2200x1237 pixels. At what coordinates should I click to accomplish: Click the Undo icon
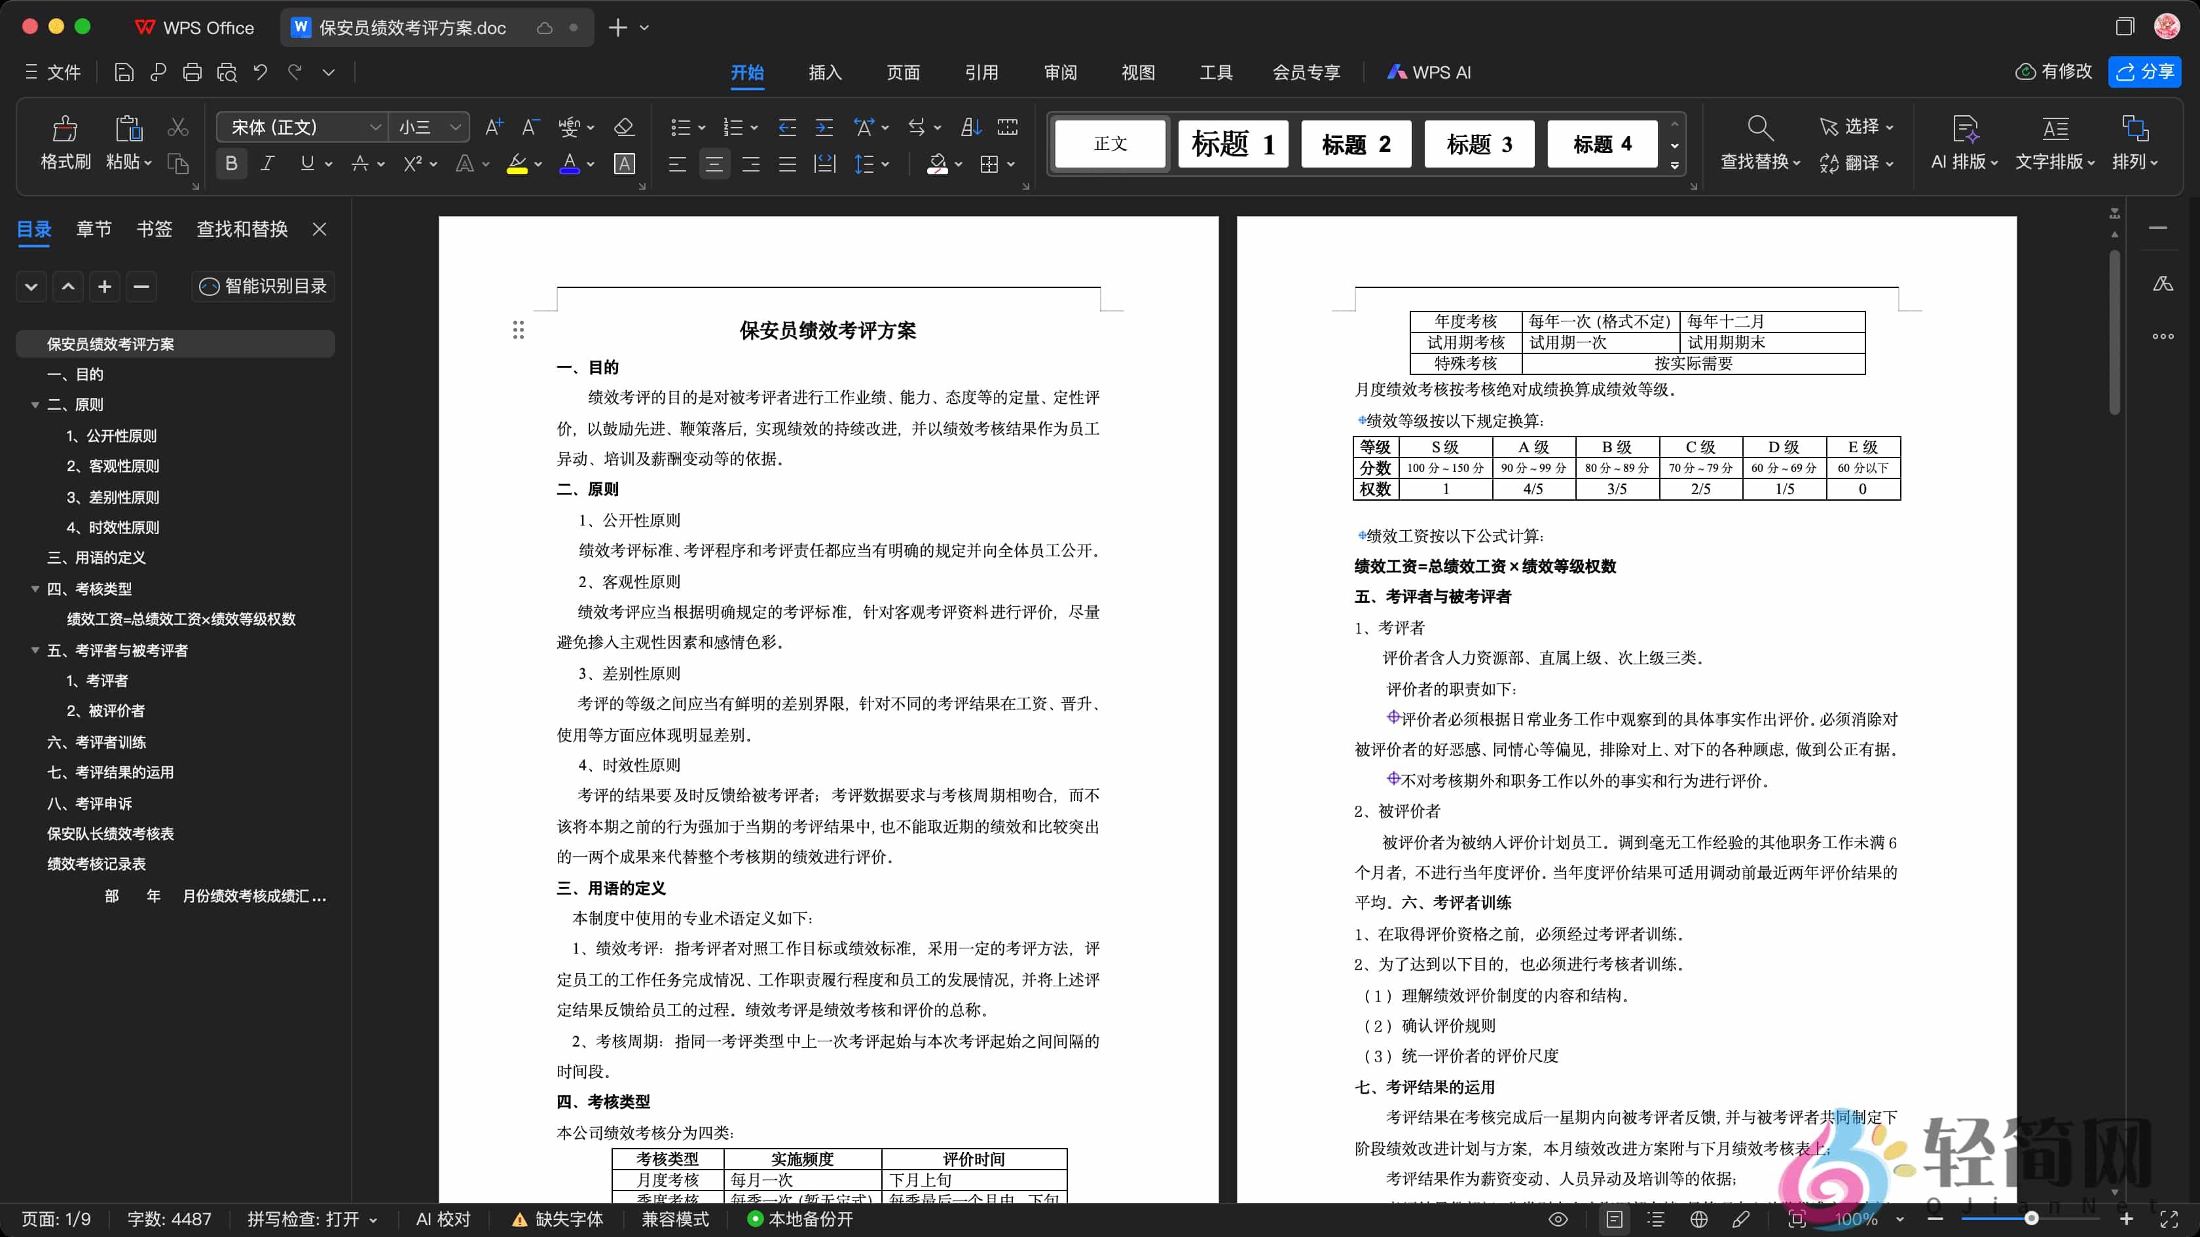[261, 72]
